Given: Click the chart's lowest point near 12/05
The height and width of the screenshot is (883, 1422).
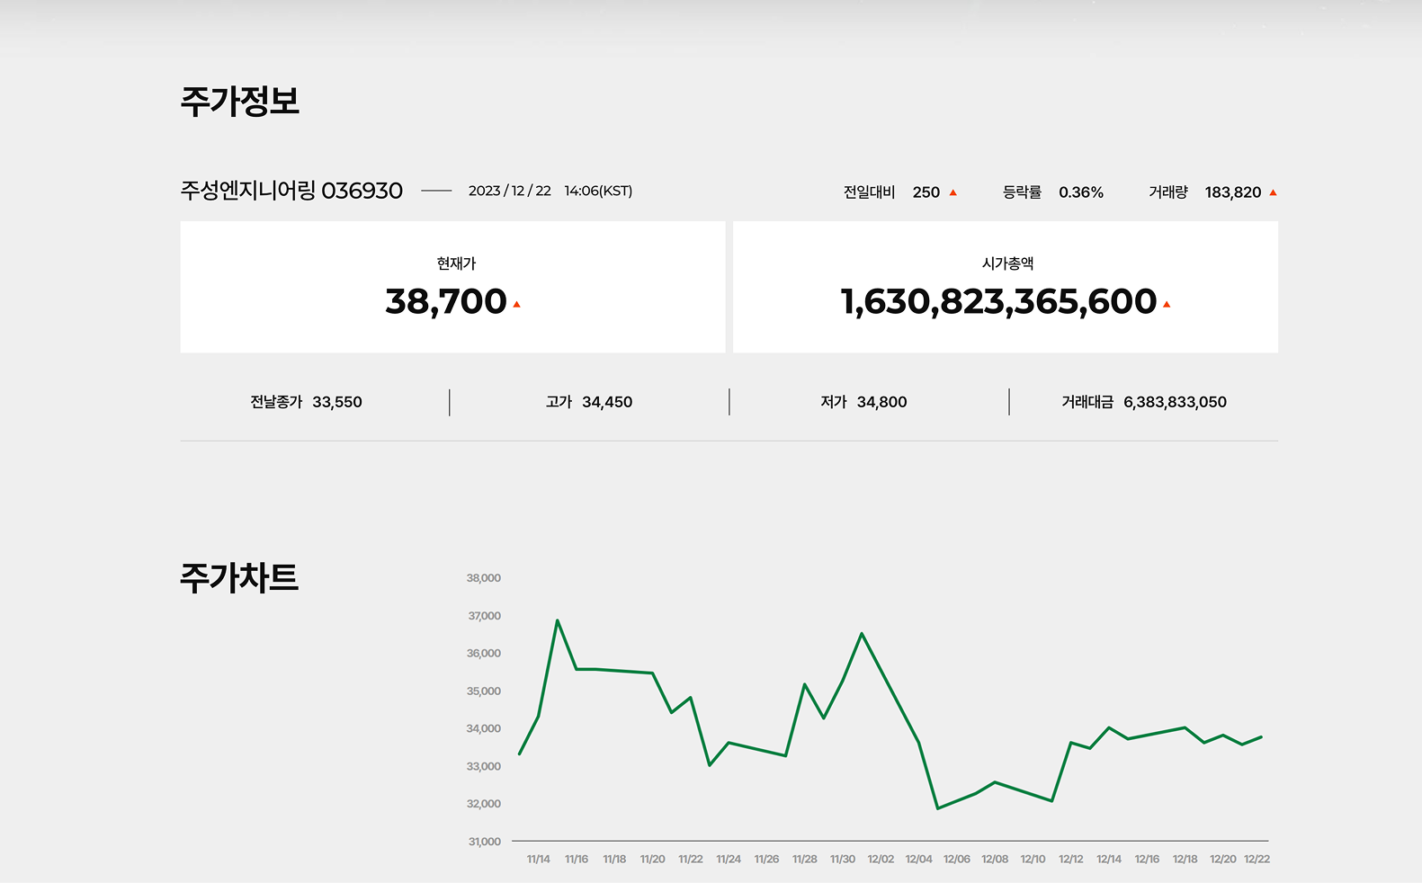Looking at the screenshot, I should tap(938, 808).
